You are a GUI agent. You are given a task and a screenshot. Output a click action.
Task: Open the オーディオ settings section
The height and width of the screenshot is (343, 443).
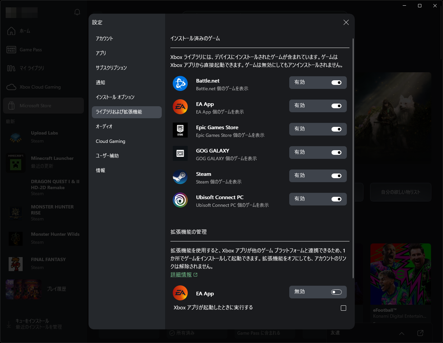click(104, 127)
